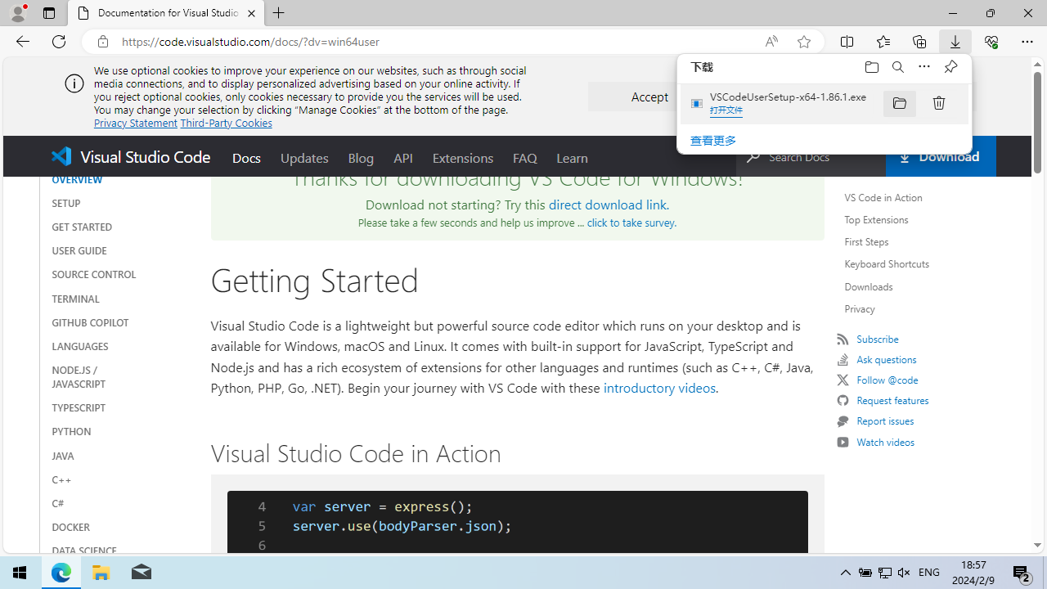
Task: Click to take survey link
Action: 631,223
